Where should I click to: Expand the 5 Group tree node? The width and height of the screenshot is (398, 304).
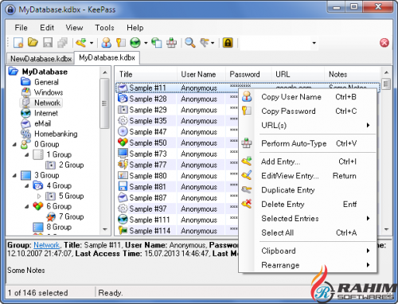(x=39, y=196)
